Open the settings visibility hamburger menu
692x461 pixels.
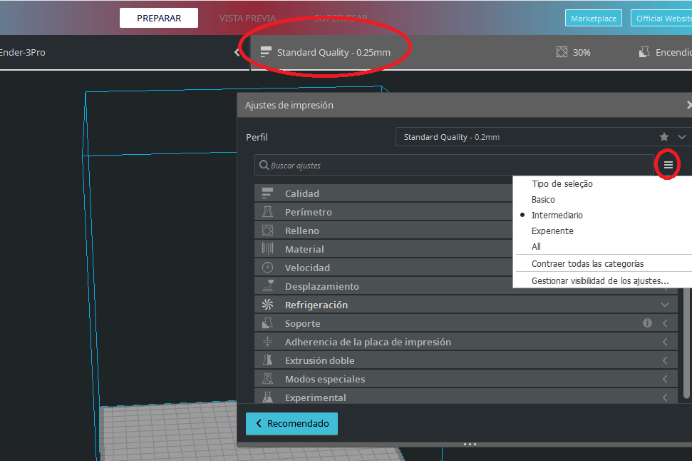[668, 165]
